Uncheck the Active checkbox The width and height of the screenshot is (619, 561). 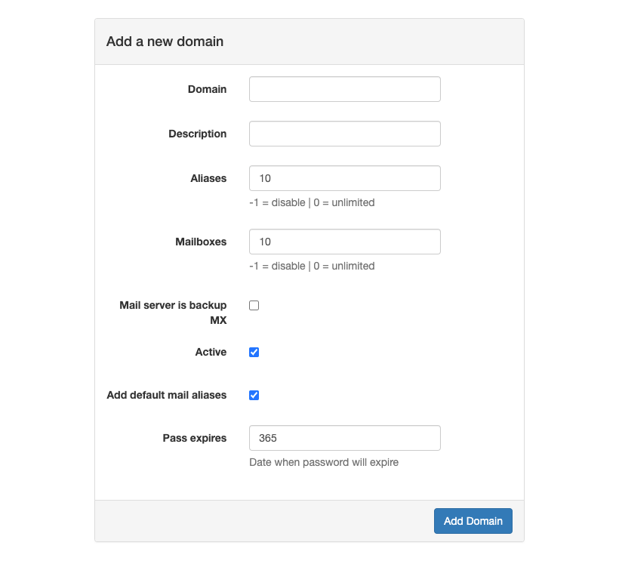pos(254,352)
